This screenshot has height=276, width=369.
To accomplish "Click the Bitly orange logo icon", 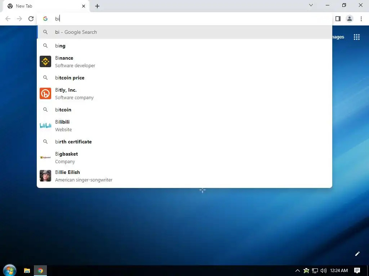I will point(45,93).
